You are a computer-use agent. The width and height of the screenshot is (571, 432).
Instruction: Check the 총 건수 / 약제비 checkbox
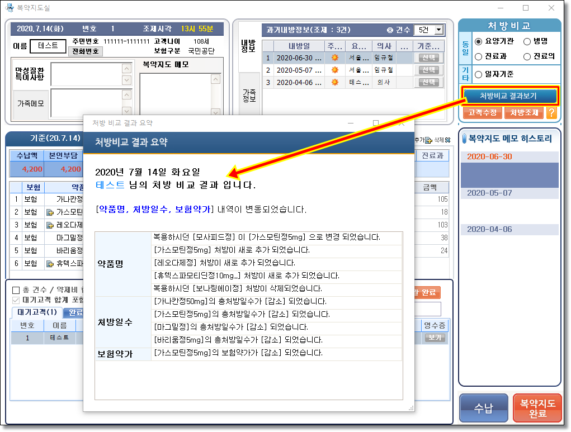pos(16,290)
